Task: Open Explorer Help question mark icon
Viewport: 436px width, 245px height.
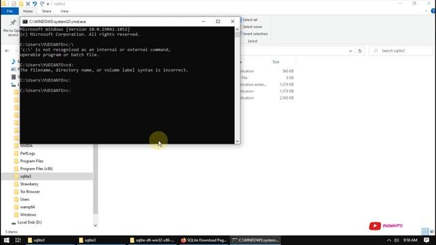Action: (433, 11)
